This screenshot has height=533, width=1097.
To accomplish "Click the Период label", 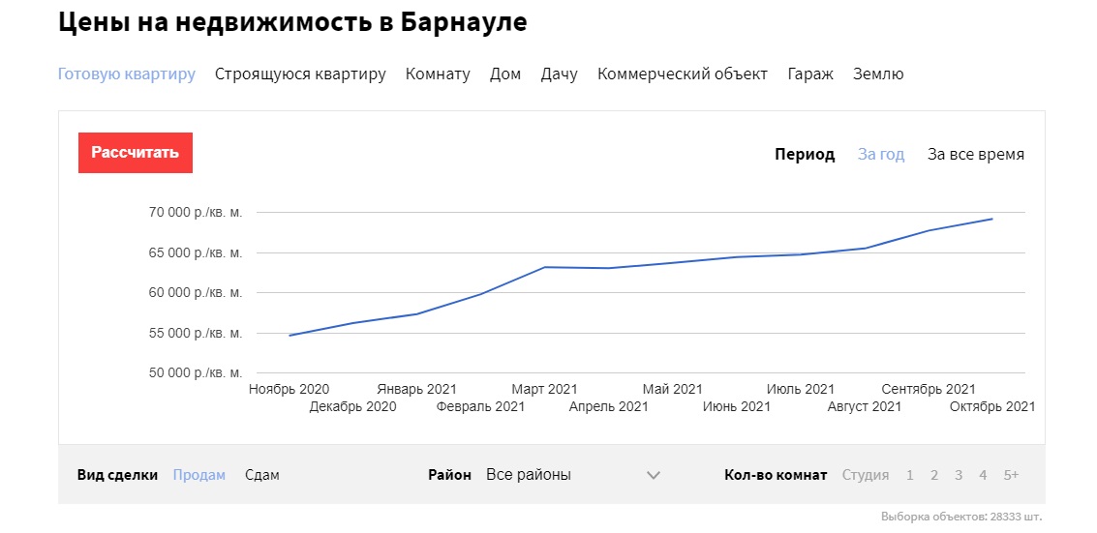I will point(805,155).
